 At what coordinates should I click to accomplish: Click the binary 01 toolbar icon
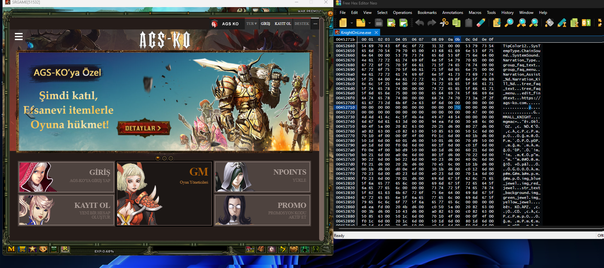pyautogui.click(x=586, y=23)
